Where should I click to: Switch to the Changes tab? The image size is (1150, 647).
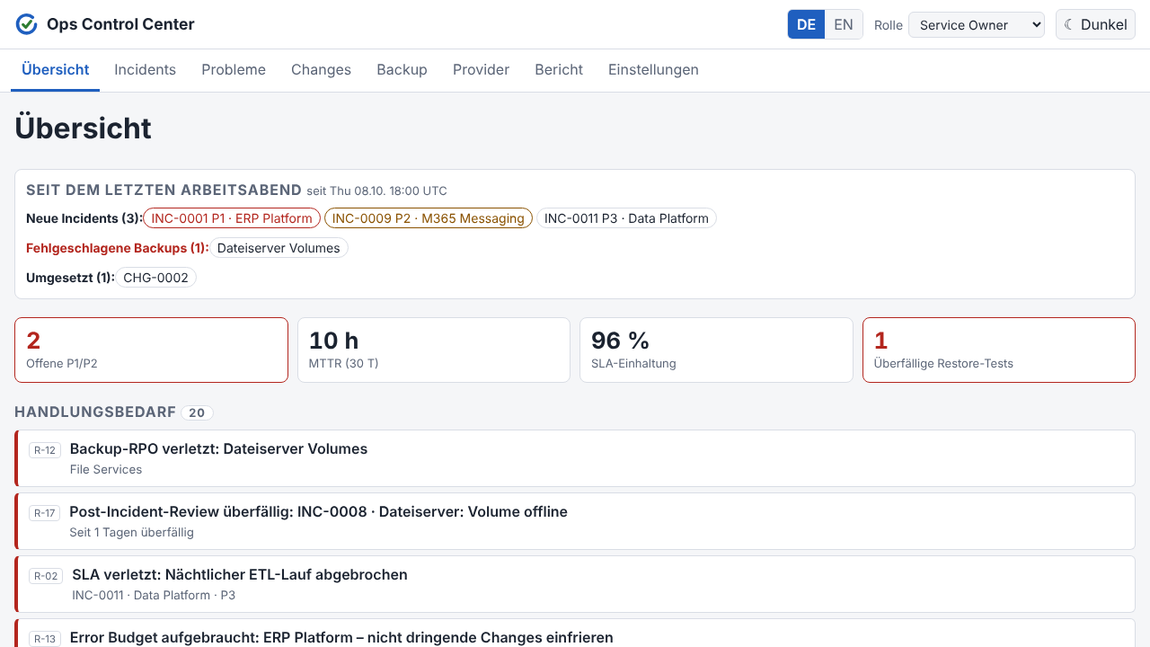pos(321,69)
